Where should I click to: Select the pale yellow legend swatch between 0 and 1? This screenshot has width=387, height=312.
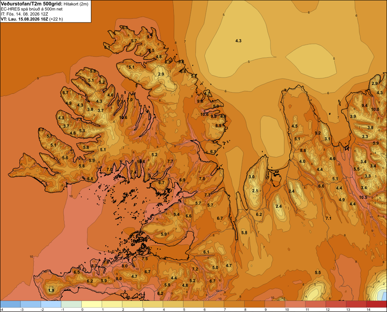point(92,304)
